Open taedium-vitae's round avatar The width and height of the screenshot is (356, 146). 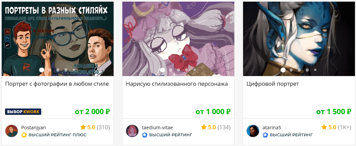pyautogui.click(x=132, y=131)
